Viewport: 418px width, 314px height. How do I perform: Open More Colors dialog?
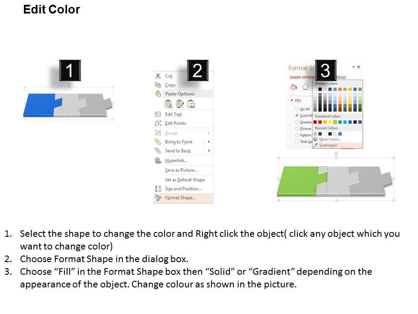pos(330,139)
